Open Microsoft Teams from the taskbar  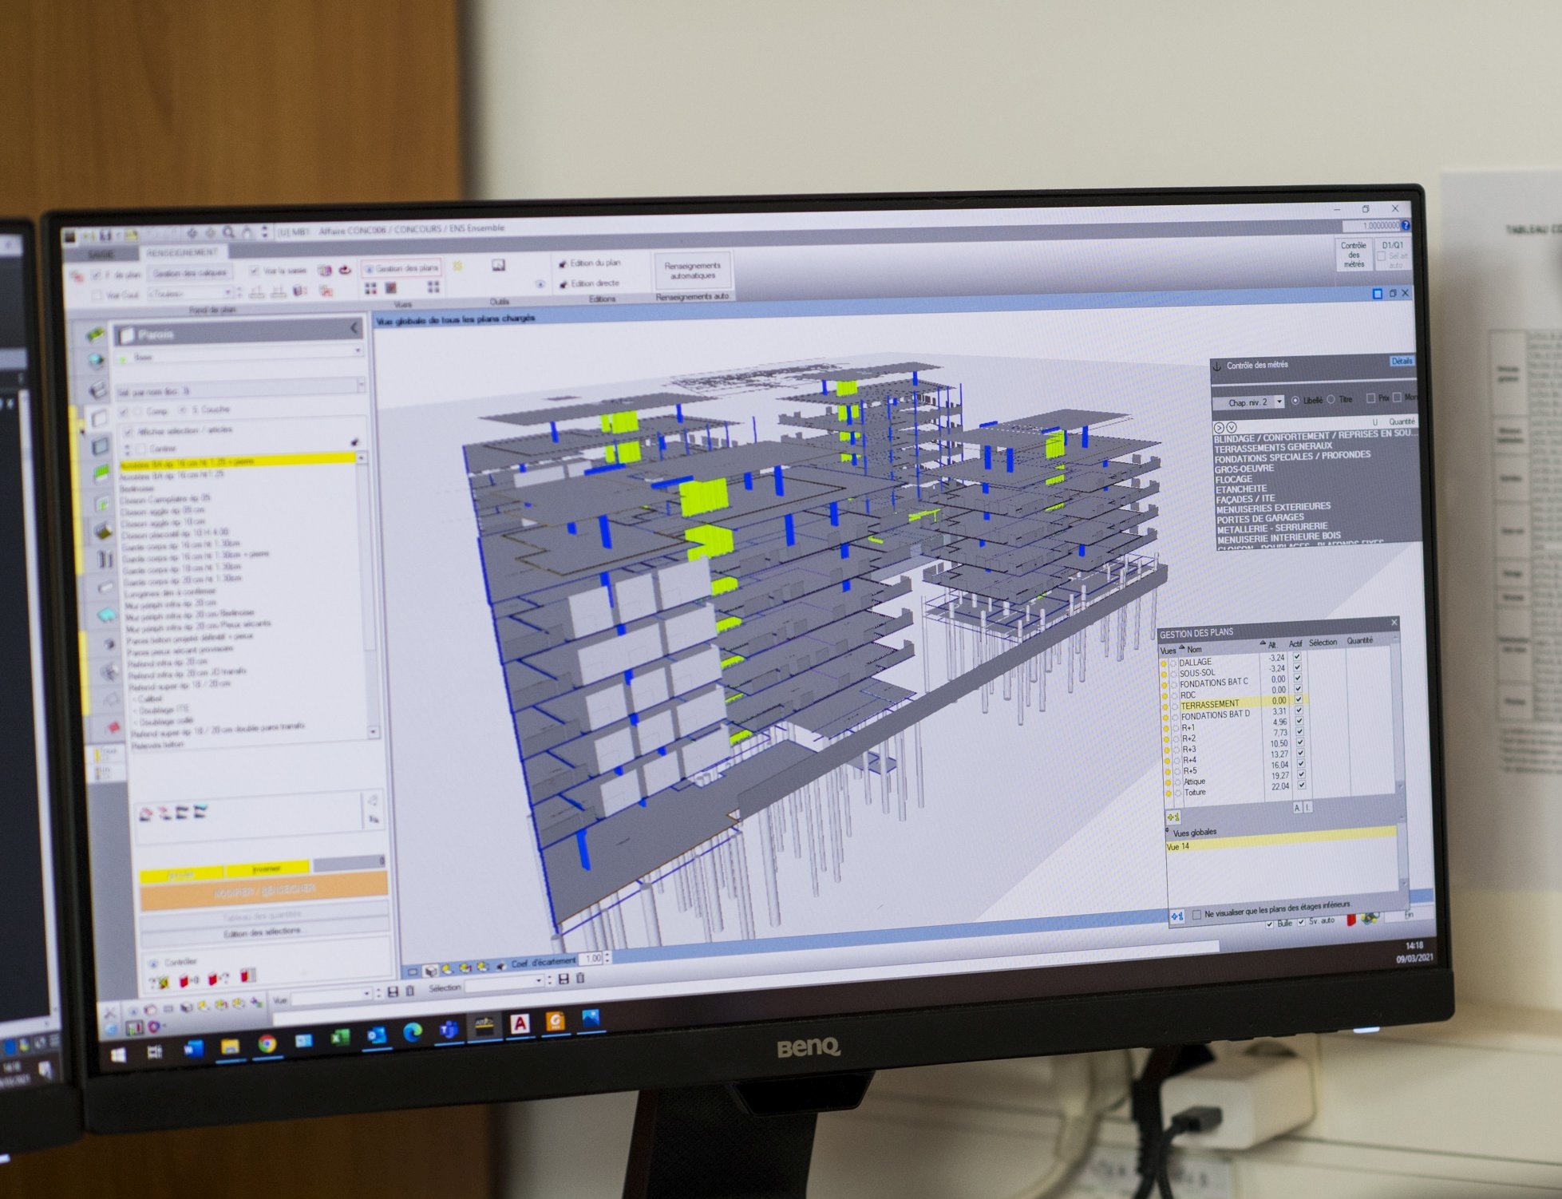(449, 1031)
